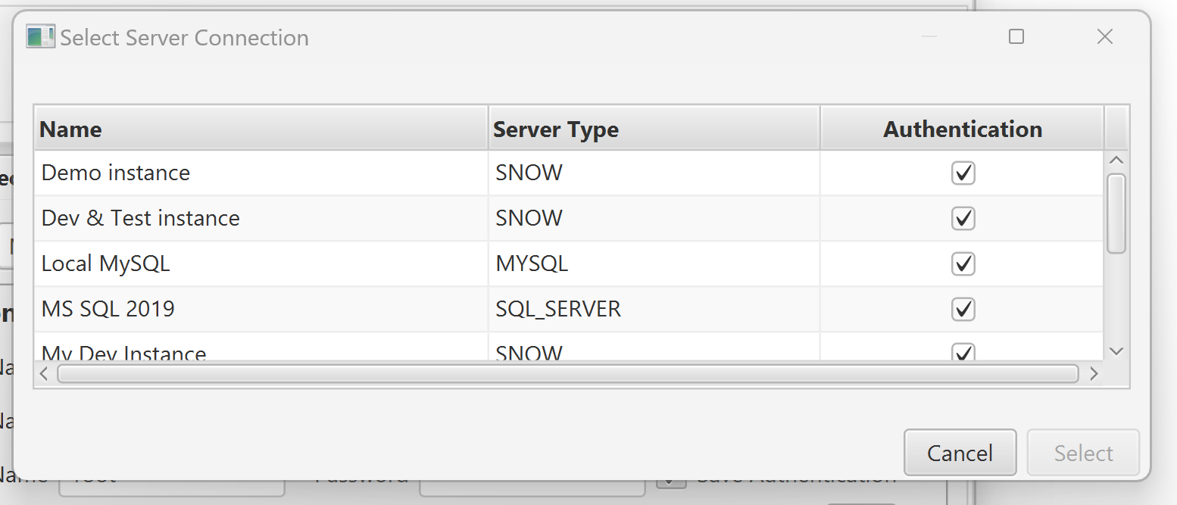This screenshot has width=1177, height=505.
Task: Click the vertical scrollbar thumb
Action: pos(1116,214)
